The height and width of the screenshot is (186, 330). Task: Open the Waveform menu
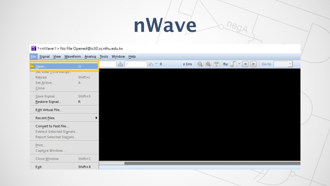pyautogui.click(x=73, y=57)
